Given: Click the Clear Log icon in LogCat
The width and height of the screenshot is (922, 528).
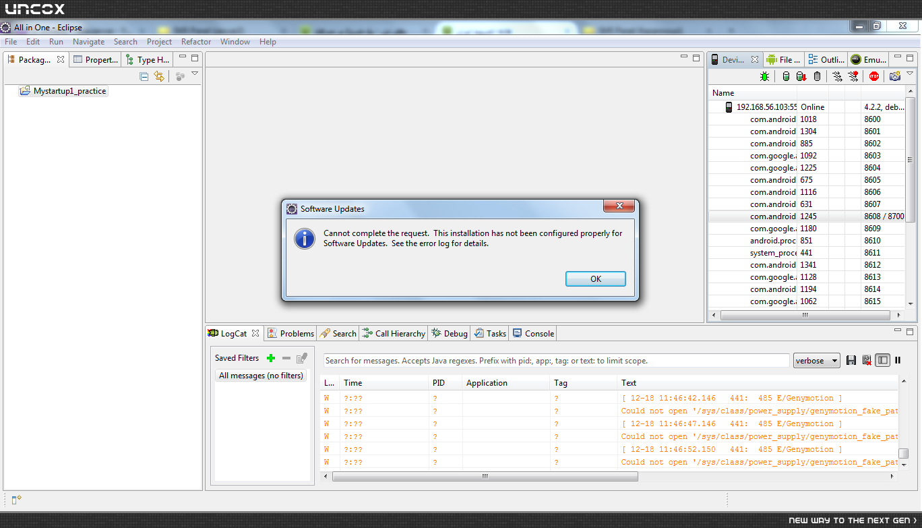Looking at the screenshot, I should pyautogui.click(x=867, y=361).
